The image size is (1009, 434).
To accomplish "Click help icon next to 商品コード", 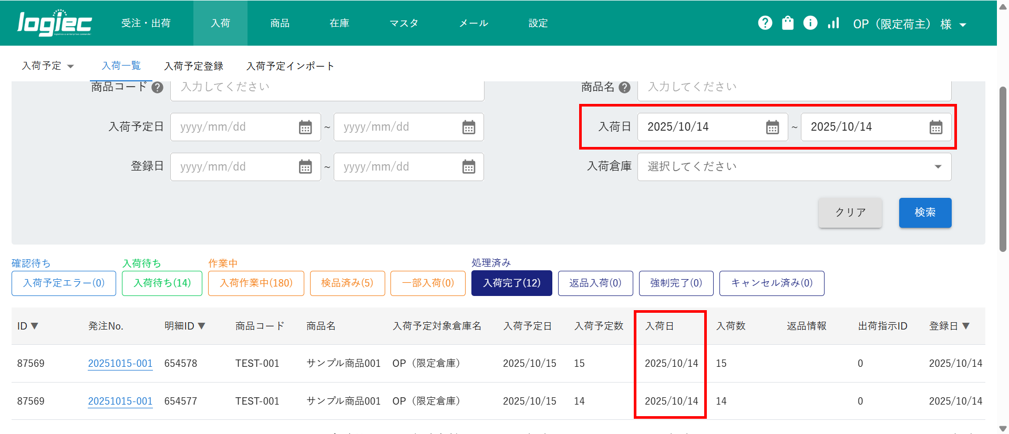I will point(157,88).
